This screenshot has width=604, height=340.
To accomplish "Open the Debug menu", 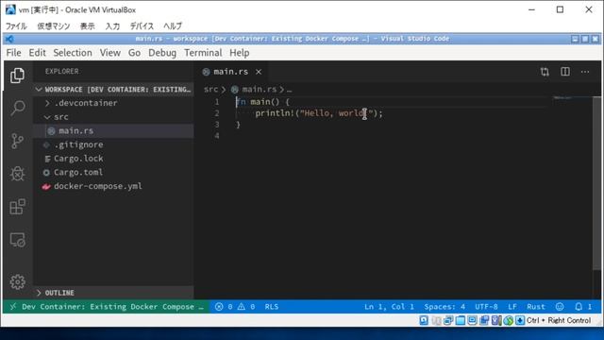I will tap(162, 53).
